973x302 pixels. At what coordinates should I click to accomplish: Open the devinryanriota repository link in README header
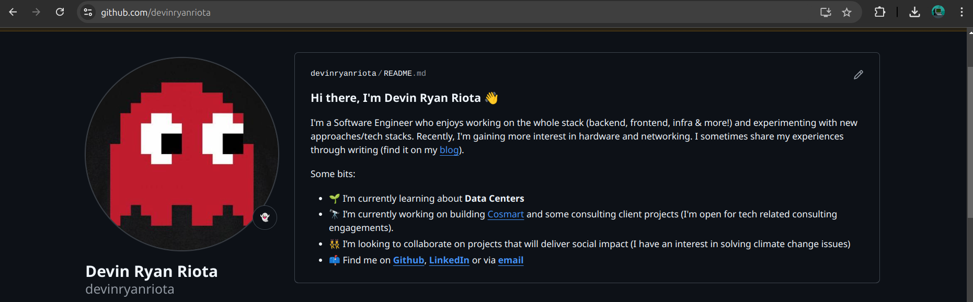pos(344,74)
